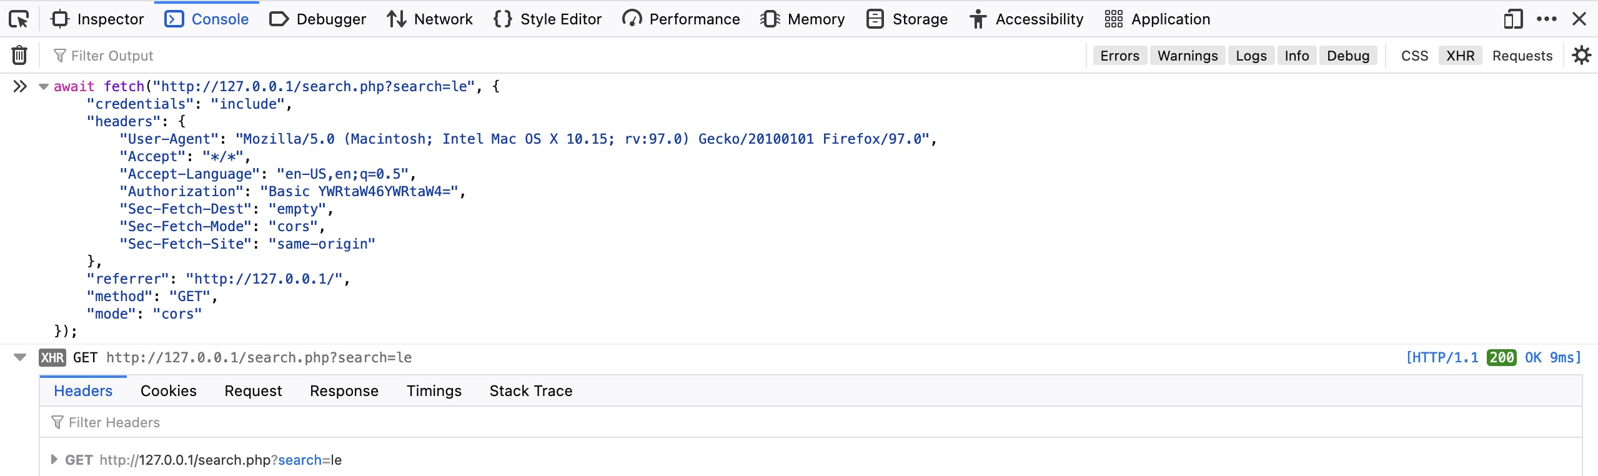This screenshot has height=476, width=1598.
Task: Toggle responsive design mode icon
Action: click(1512, 19)
